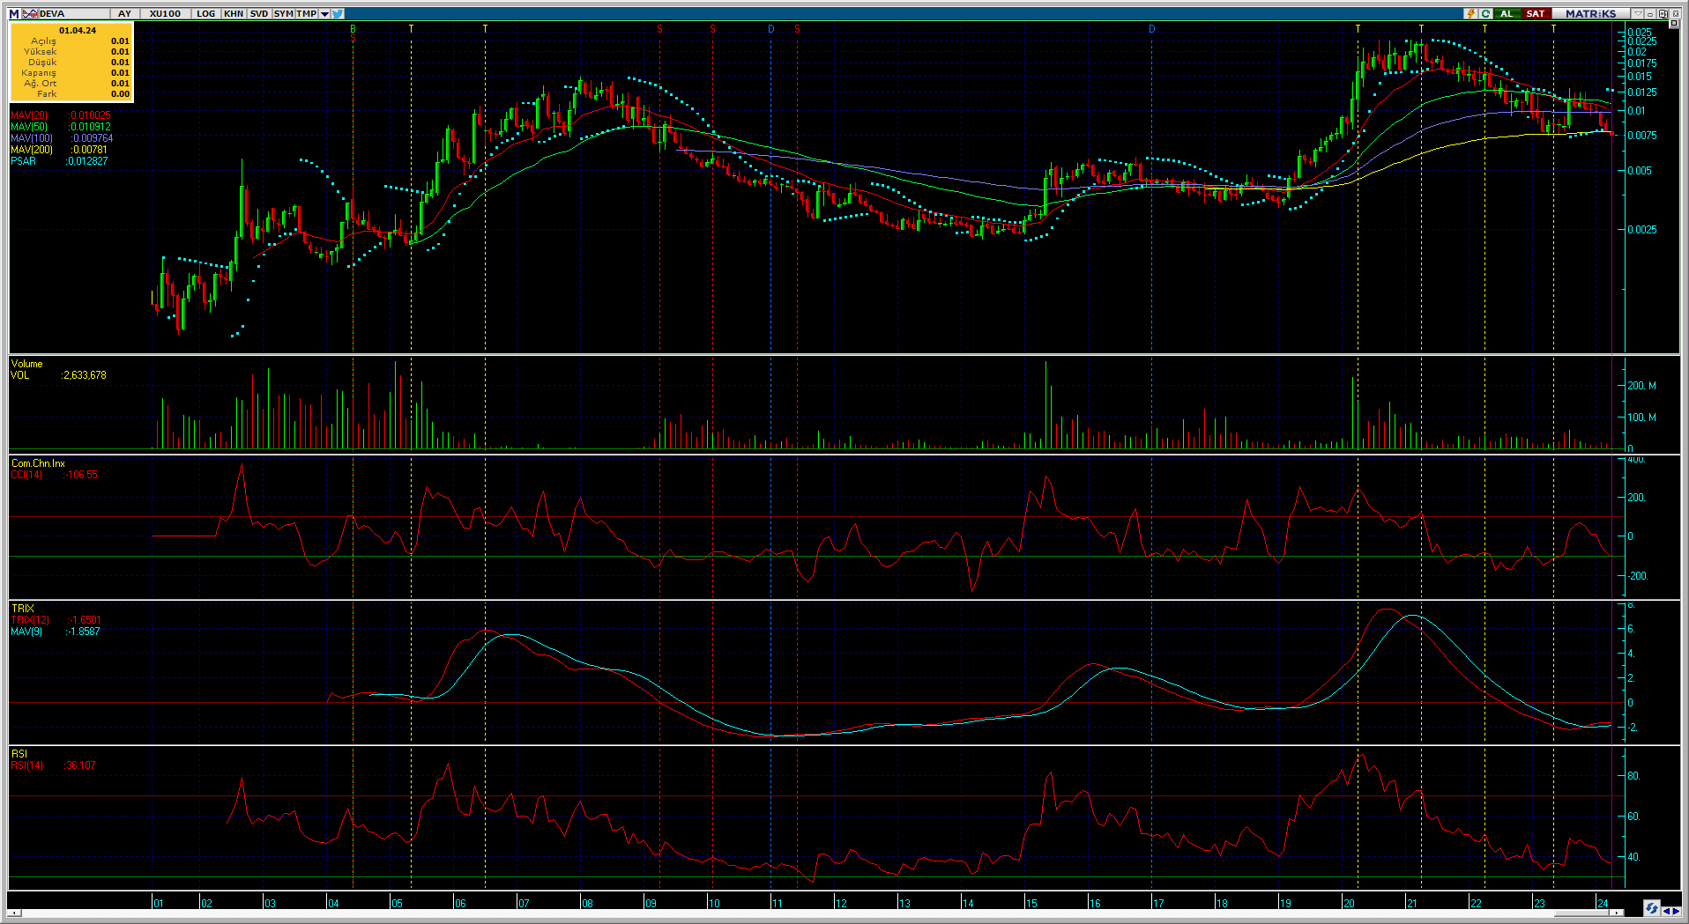Click the MATRIKS logo button
This screenshot has height=924, width=1689.
point(1590,13)
